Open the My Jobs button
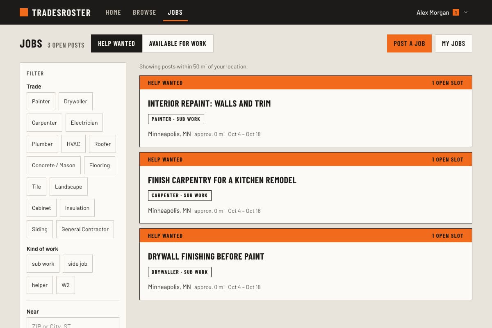Viewport: 492px width, 328px height. click(453, 43)
